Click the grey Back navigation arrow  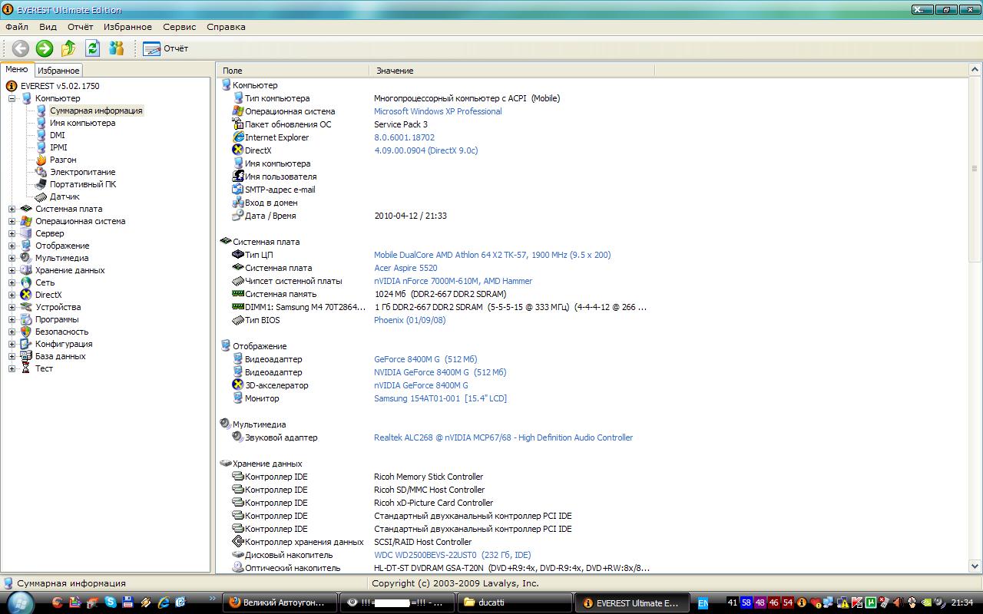21,48
